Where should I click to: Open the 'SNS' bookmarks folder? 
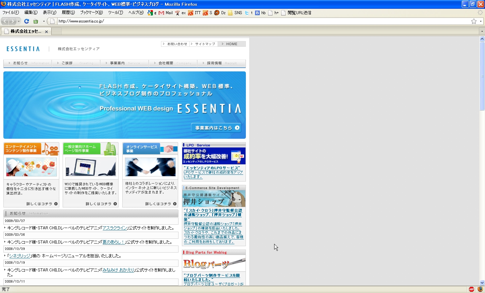point(235,13)
